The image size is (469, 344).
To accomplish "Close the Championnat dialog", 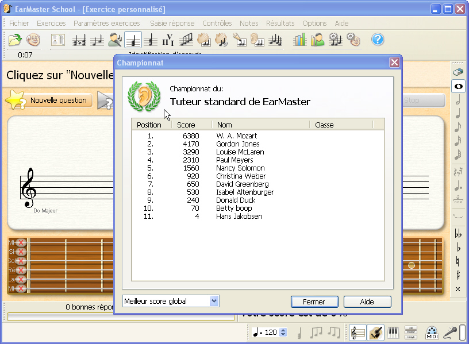I will pos(394,63).
